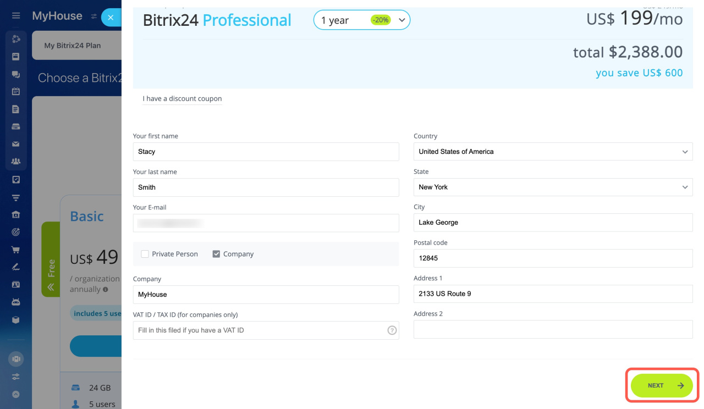Viewport: 704px width, 409px height.
Task: Open the shopping cart icon
Action: coord(16,250)
